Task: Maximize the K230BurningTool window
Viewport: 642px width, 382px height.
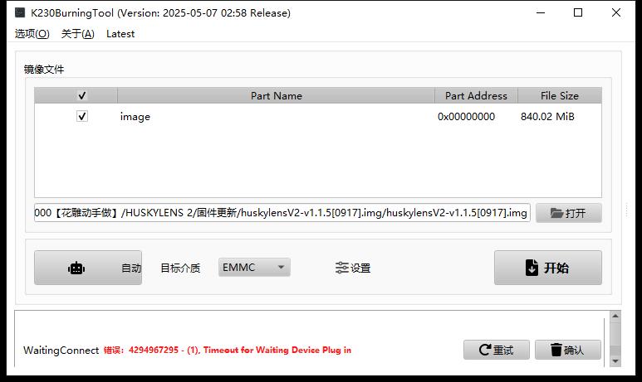Action: click(578, 12)
